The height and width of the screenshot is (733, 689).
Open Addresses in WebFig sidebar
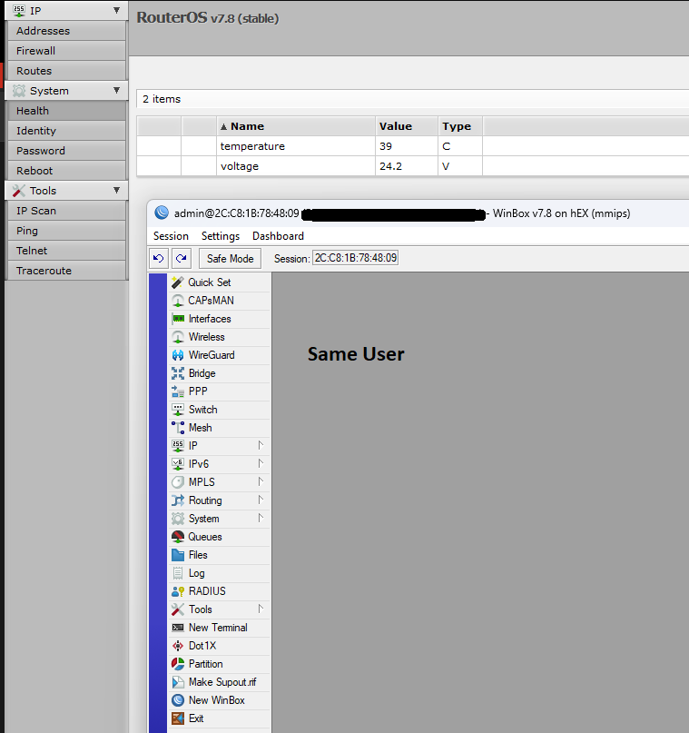pos(67,31)
